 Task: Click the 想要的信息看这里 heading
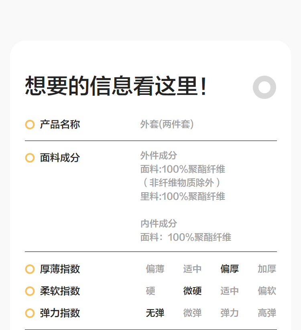coord(116,87)
